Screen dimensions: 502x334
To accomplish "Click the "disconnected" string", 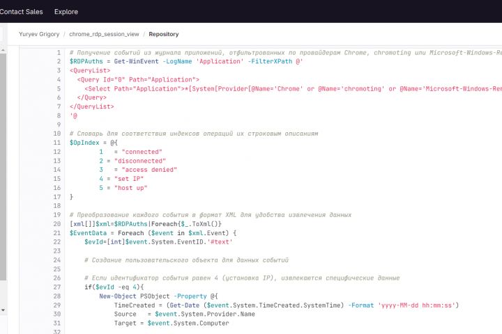I will (140, 161).
